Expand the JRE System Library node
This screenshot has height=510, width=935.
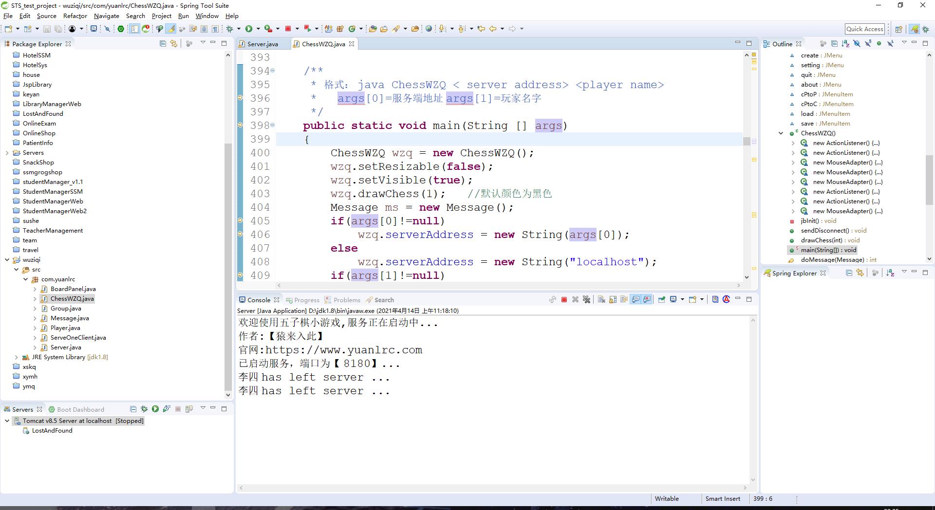17,357
